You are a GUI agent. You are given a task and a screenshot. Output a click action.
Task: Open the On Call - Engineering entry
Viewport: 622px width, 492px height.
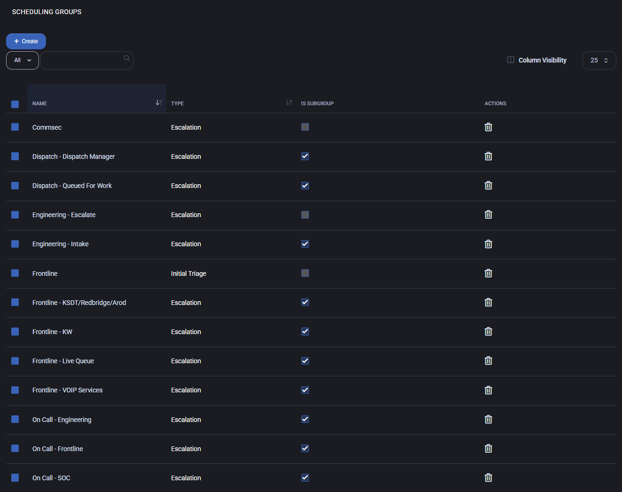click(x=61, y=420)
